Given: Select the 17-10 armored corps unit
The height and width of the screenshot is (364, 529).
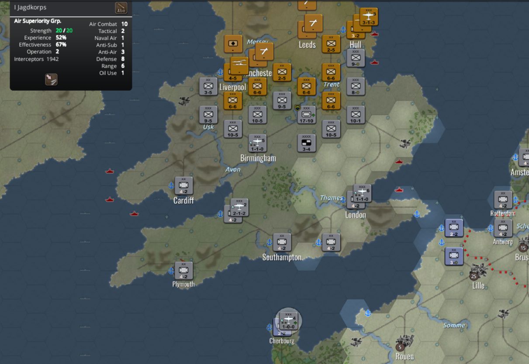Looking at the screenshot, I should pyautogui.click(x=306, y=114).
